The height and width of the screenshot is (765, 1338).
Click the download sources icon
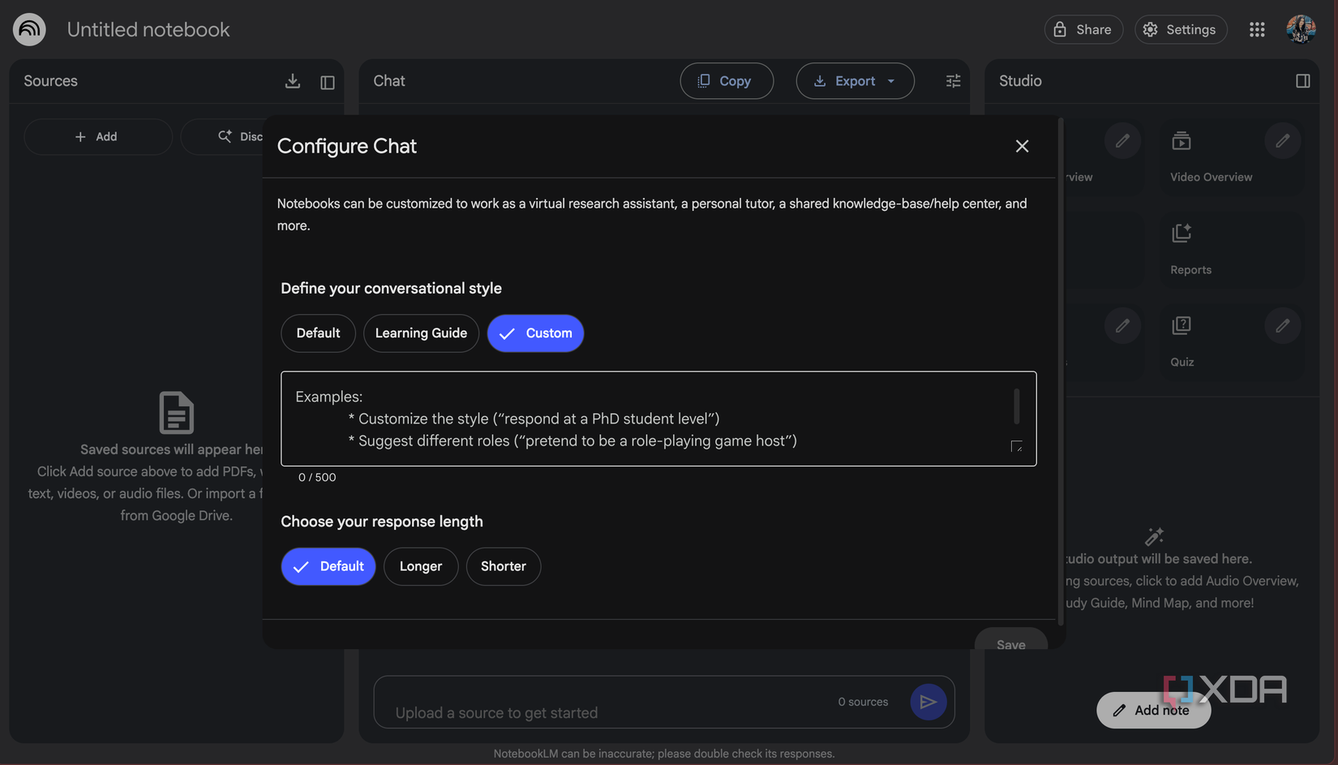(292, 81)
